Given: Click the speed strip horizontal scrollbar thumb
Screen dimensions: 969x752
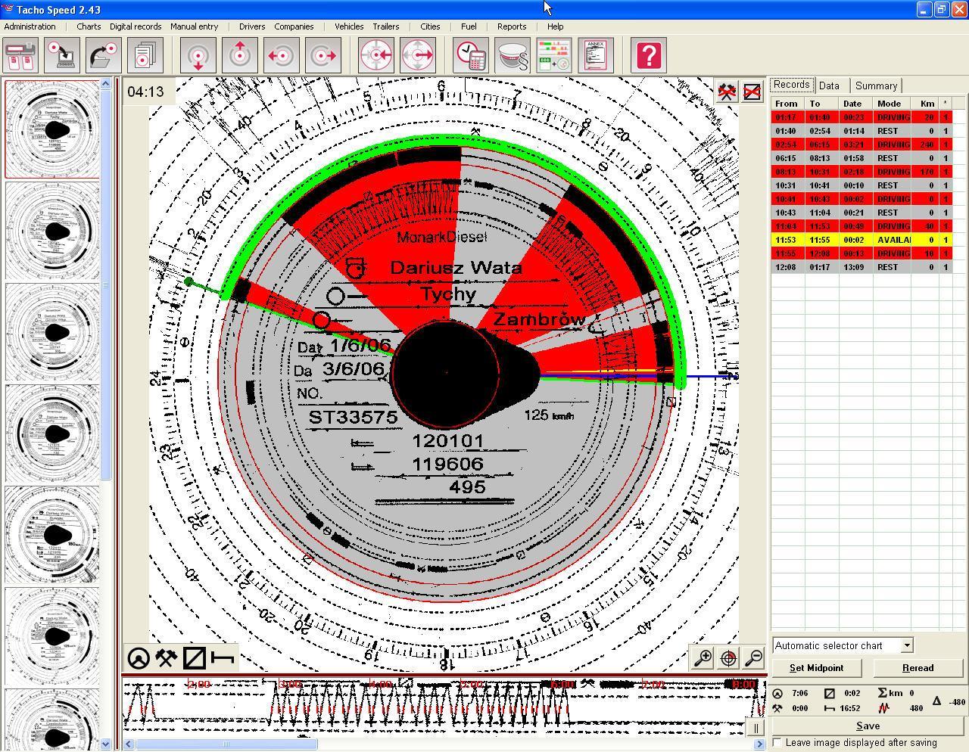Looking at the screenshot, I should point(226,744).
